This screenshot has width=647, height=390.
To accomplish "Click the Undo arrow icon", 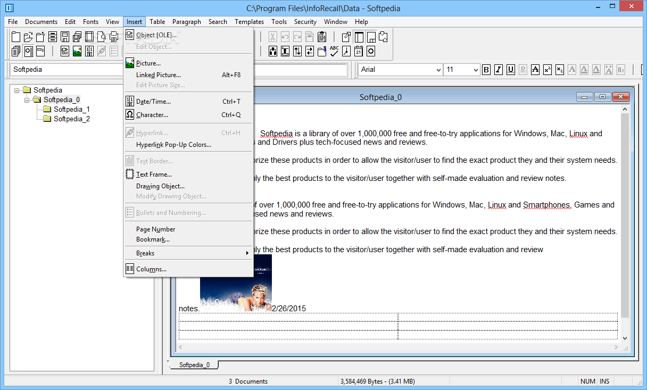I will tap(285, 37).
